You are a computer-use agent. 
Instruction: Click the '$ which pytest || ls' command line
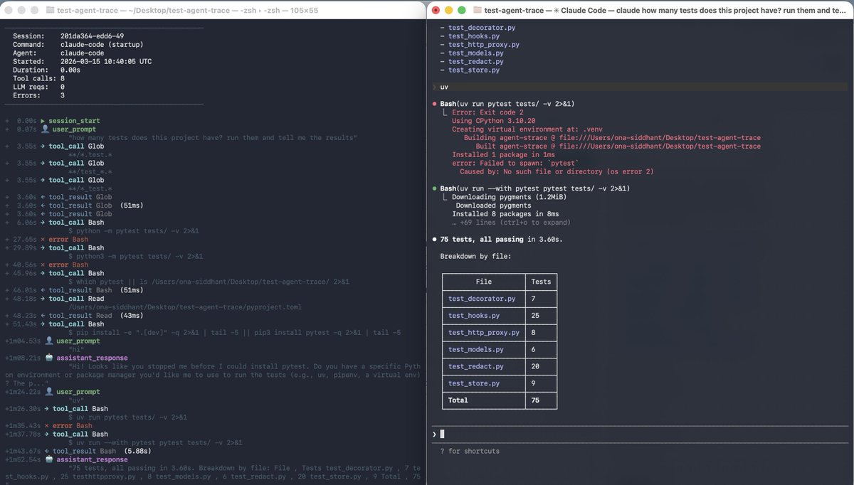click(x=209, y=282)
